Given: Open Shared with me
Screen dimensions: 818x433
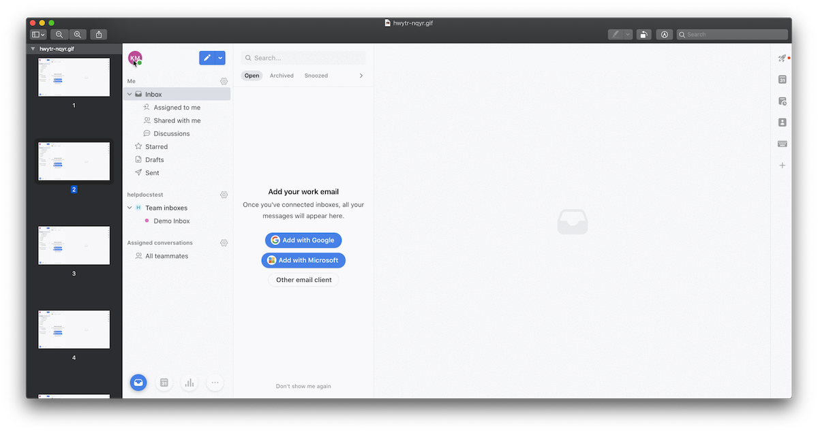Looking at the screenshot, I should [177, 121].
